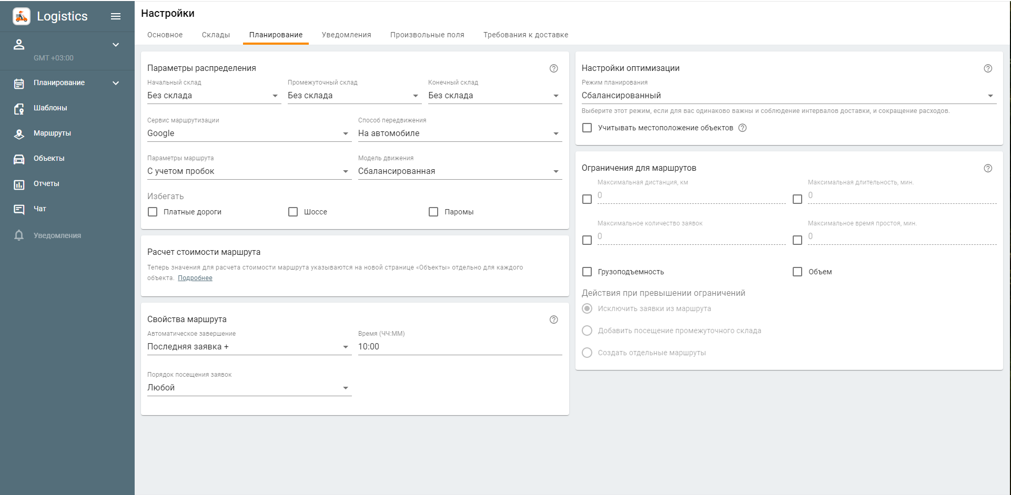Image resolution: width=1011 pixels, height=495 pixels.
Task: Click the Notifications (Уведомления) bell icon
Action: [x=19, y=235]
